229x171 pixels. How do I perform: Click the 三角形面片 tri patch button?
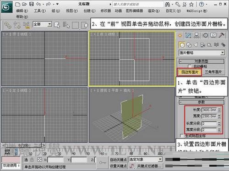(x=213, y=72)
